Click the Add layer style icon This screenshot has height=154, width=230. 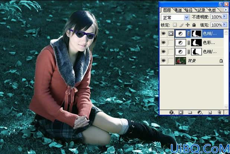coord(171,112)
